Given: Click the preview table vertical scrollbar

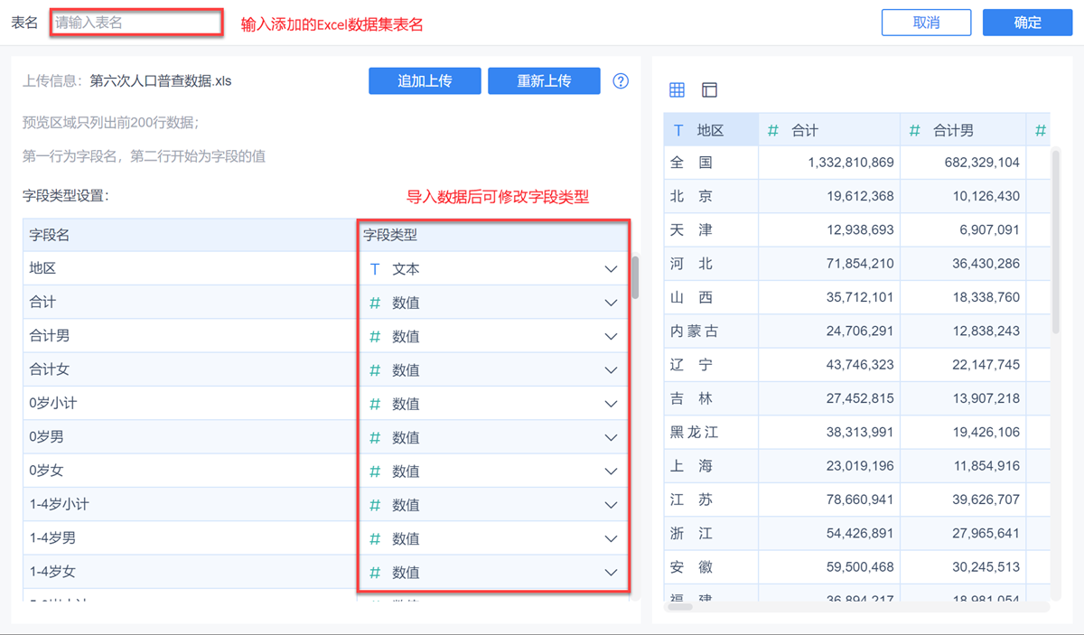Looking at the screenshot, I should point(1053,240).
